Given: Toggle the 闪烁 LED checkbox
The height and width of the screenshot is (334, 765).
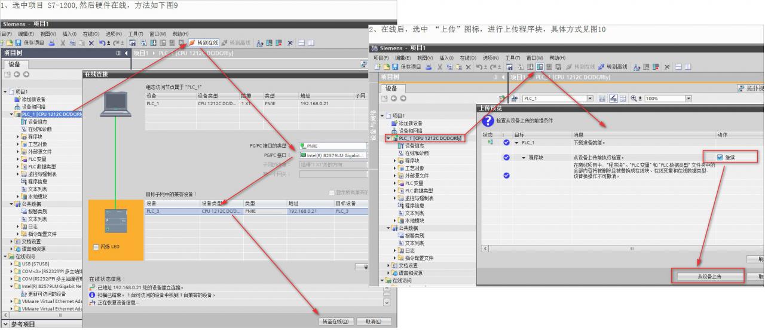Looking at the screenshot, I should [x=96, y=247].
